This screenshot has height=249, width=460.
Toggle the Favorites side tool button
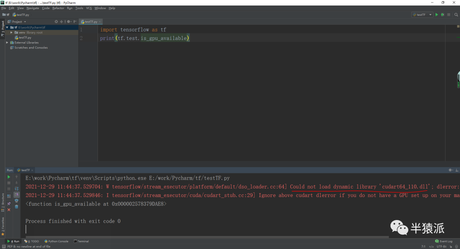point(3,227)
